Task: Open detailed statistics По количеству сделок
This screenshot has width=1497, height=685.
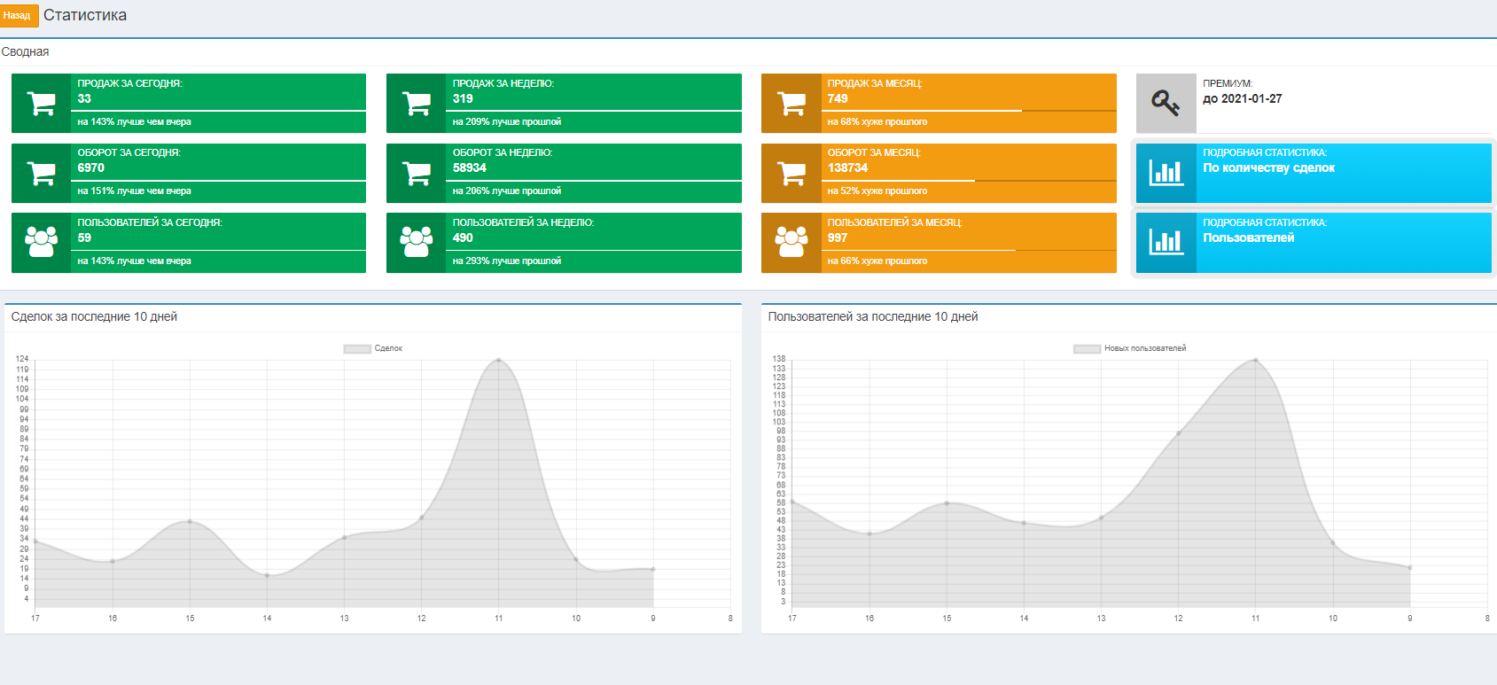Action: [1314, 173]
